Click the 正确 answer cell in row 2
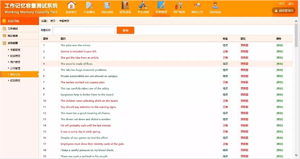Viewport: 300px width, 159px height. [x=225, y=51]
